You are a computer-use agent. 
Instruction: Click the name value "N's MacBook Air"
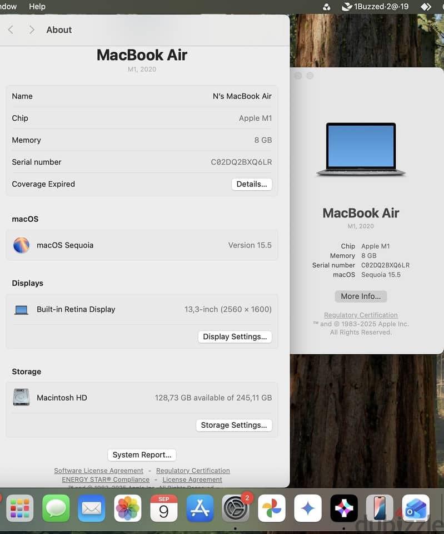(242, 96)
